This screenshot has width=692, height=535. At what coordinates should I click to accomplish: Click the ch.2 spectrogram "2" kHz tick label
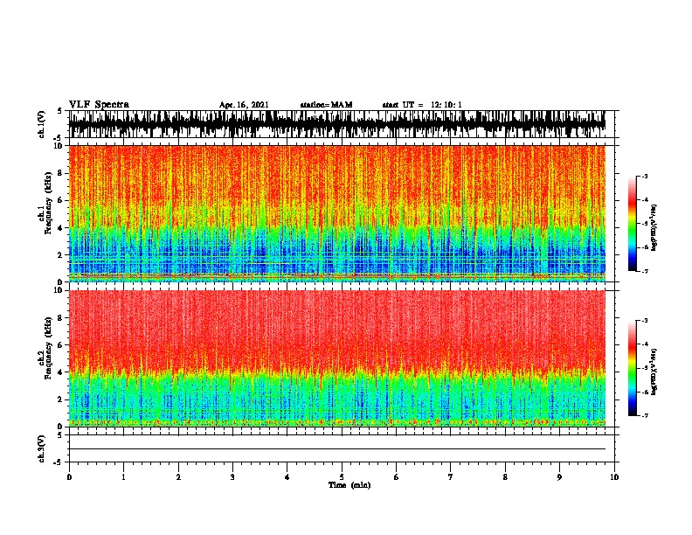(x=61, y=400)
